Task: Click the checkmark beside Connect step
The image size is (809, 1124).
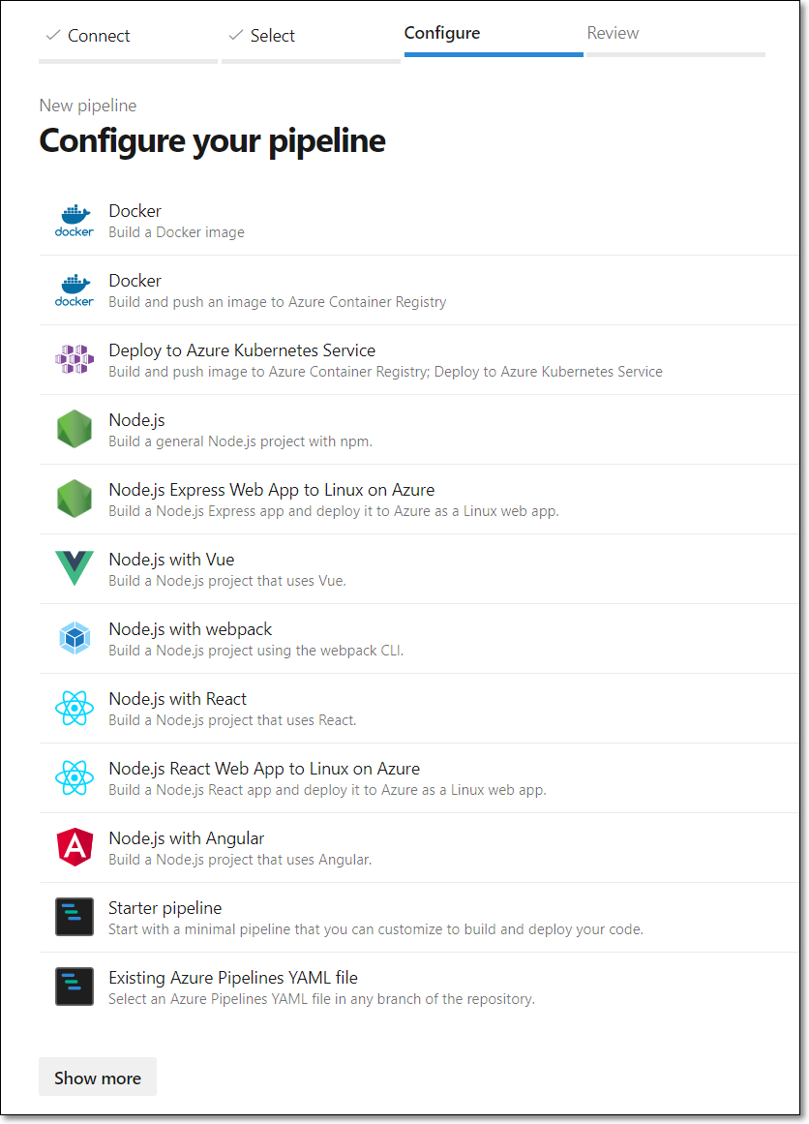Action: pos(53,35)
